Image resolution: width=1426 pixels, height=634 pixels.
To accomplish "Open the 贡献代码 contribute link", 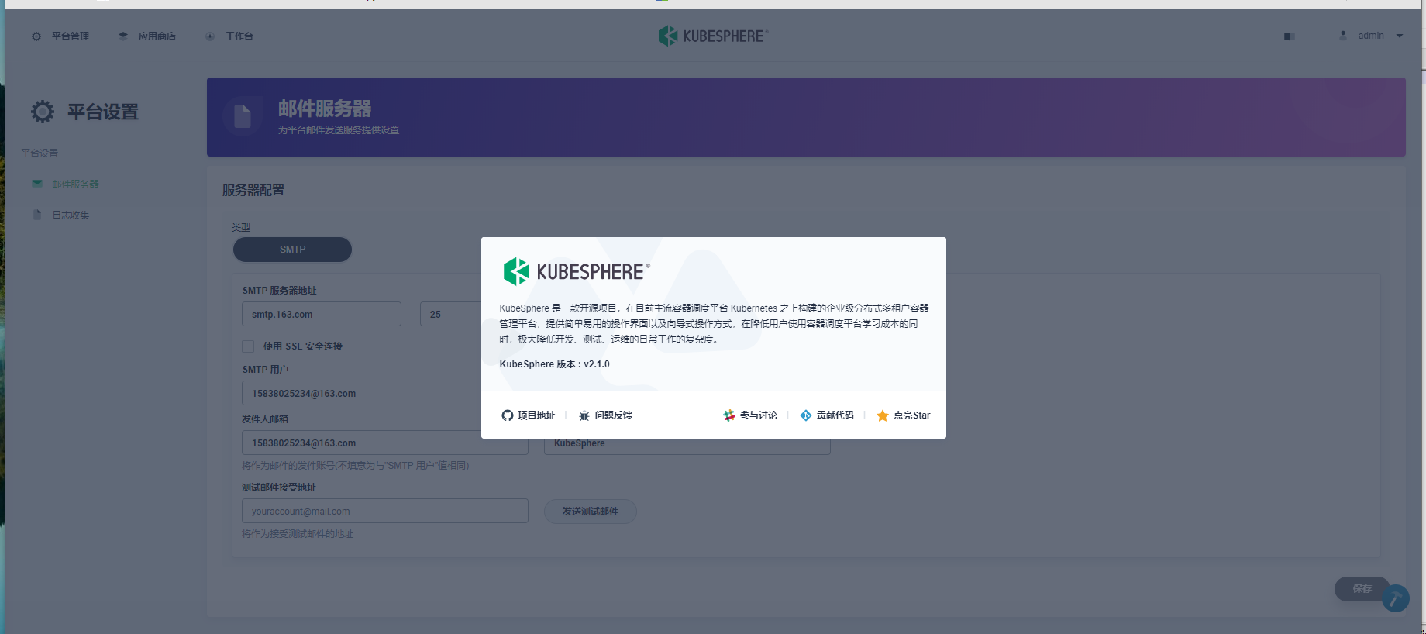I will click(x=835, y=415).
